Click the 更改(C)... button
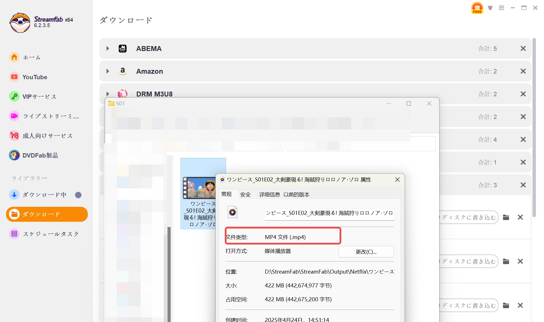This screenshot has height=322, width=544. pyautogui.click(x=366, y=252)
